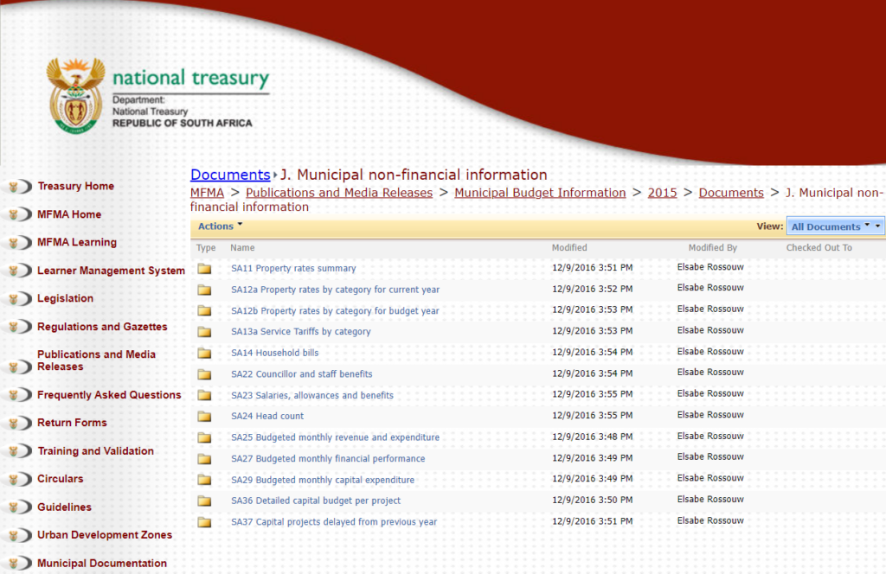Follow the MFMA breadcrumb link

pos(207,193)
